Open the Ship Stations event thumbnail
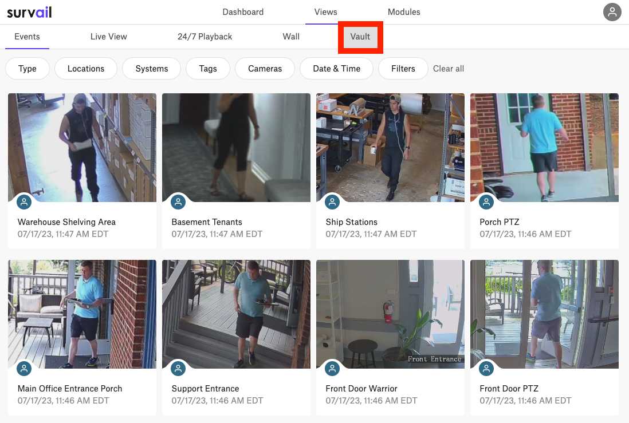This screenshot has width=629, height=423. point(390,148)
